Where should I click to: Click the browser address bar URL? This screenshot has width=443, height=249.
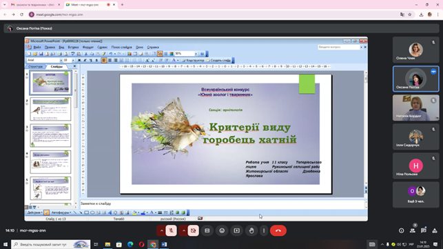coord(60,14)
